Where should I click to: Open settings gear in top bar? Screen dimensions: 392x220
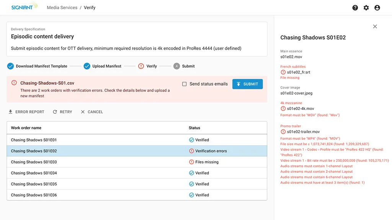pyautogui.click(x=366, y=8)
